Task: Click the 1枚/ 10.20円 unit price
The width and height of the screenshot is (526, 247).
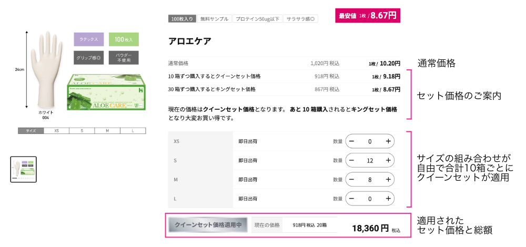Action: [x=385, y=63]
